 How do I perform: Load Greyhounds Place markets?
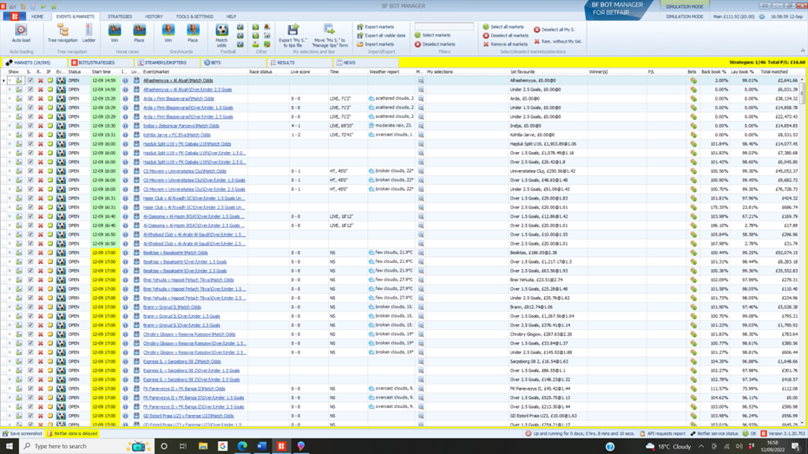[193, 33]
